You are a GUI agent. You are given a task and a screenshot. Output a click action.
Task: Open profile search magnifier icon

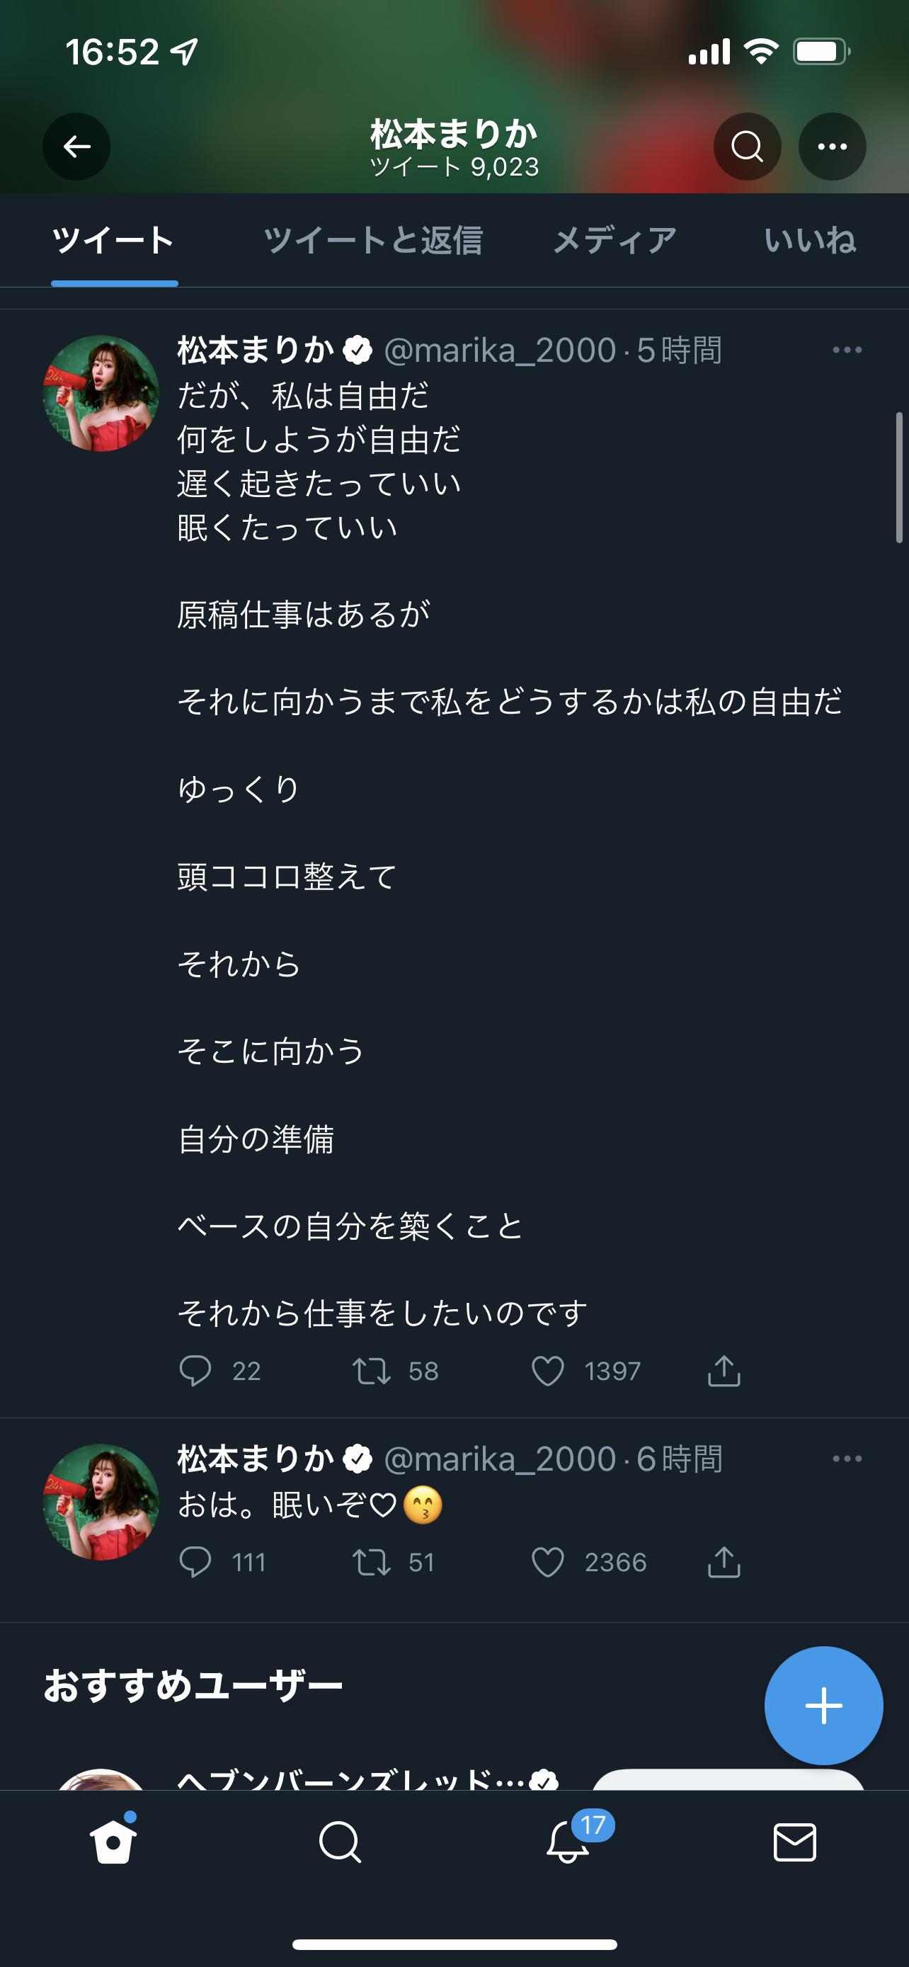[x=746, y=147]
